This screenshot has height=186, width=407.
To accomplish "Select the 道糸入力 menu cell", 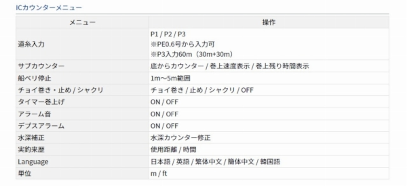I will click(31, 44).
